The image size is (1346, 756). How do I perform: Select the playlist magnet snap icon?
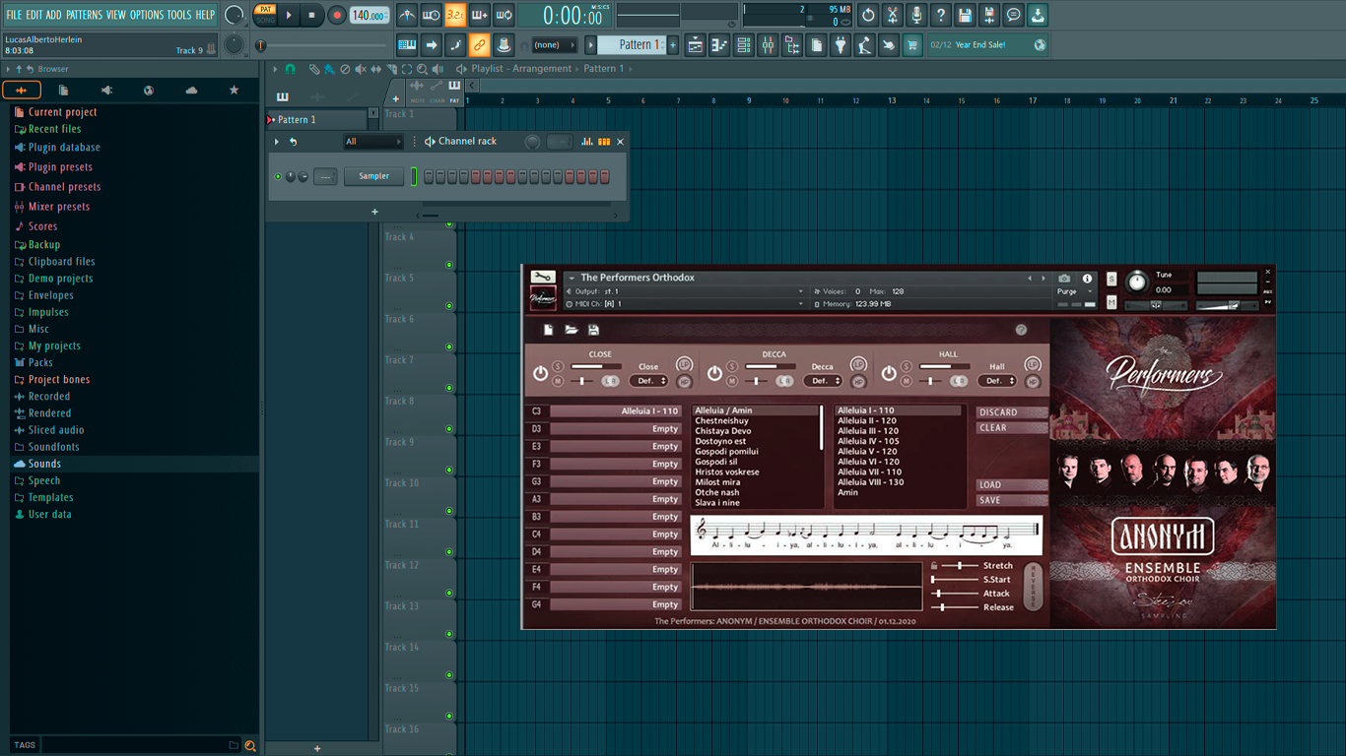[x=290, y=69]
